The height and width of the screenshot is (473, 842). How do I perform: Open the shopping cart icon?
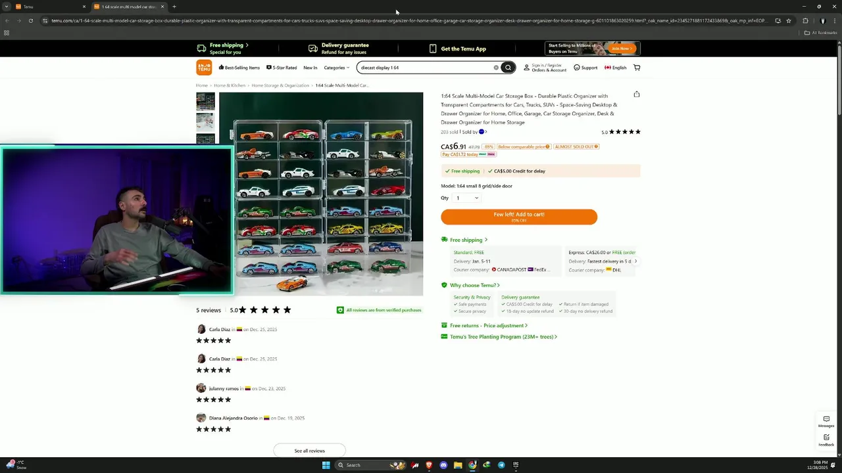pyautogui.click(x=637, y=68)
